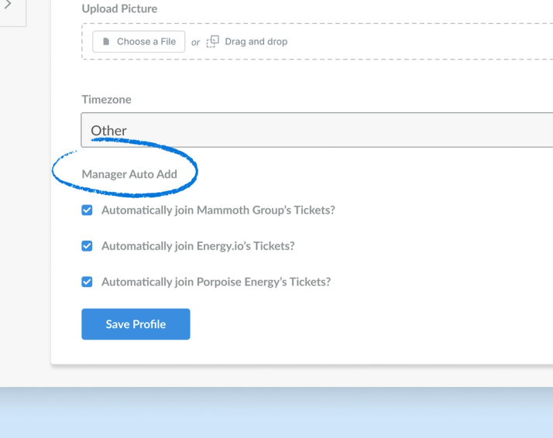Uncheck the Mammoth Group's Tickets checkbox

click(87, 210)
